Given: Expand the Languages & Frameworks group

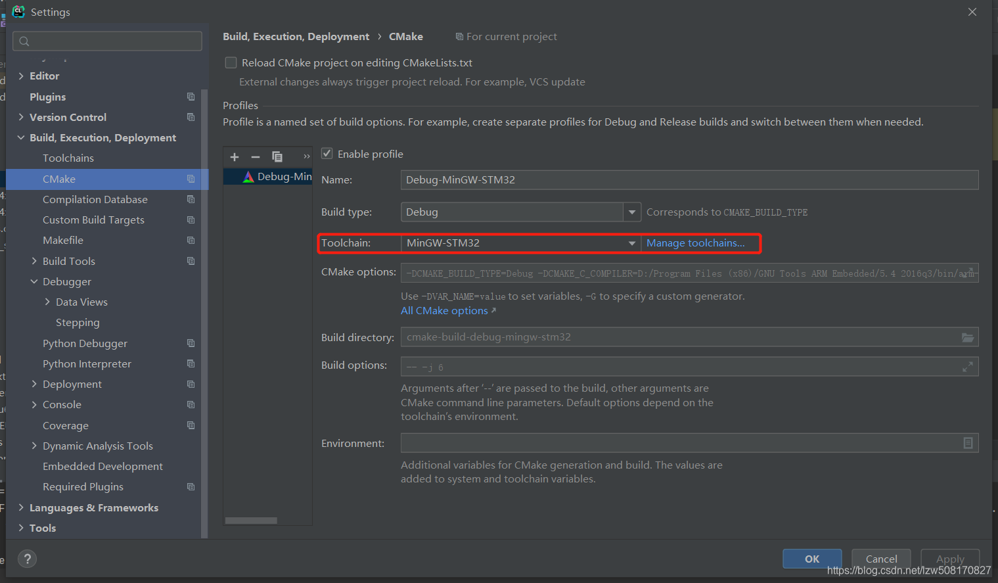Looking at the screenshot, I should point(21,507).
